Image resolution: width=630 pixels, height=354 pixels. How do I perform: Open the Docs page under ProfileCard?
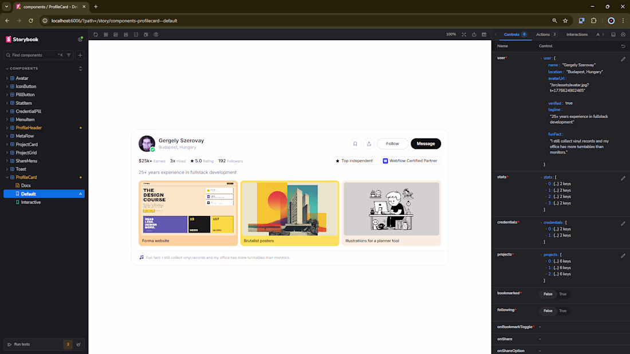[26, 186]
